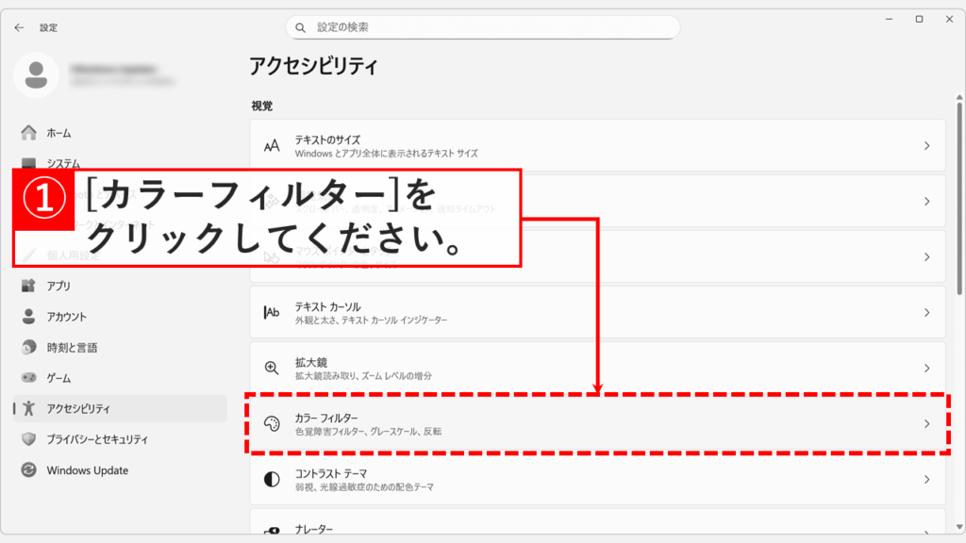
Task: Click the user profile avatar picture
Action: (x=39, y=74)
